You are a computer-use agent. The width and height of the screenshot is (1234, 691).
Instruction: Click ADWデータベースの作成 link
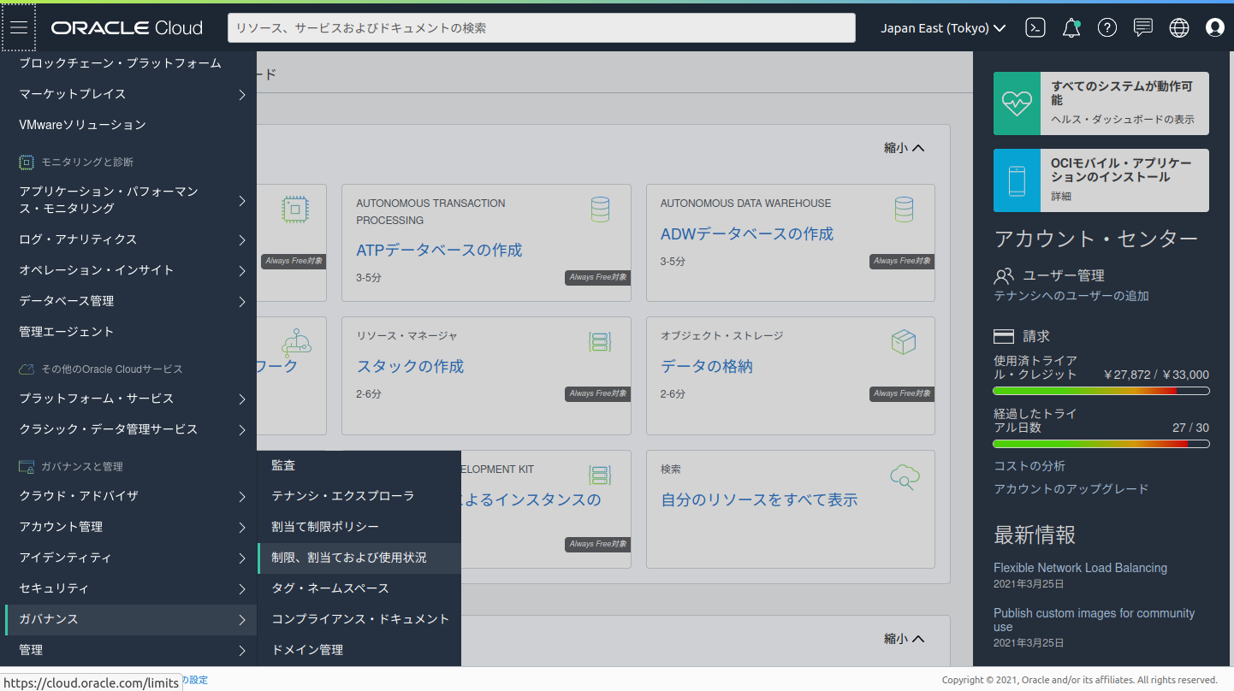pos(747,234)
